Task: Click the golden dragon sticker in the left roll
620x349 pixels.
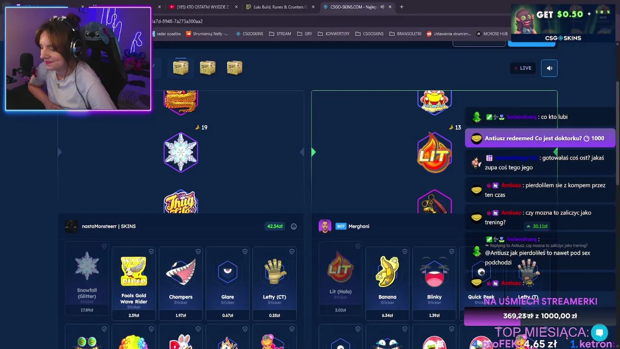Action: click(181, 102)
